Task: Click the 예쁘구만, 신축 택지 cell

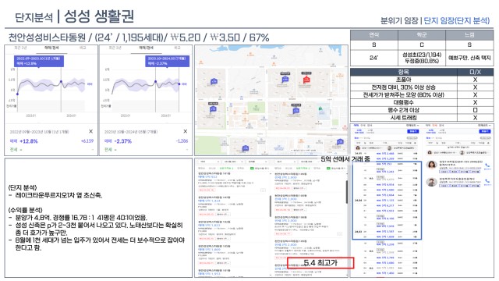Action: pos(469,58)
